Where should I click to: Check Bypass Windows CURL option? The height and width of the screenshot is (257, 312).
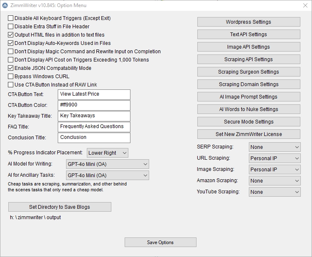pyautogui.click(x=11, y=77)
